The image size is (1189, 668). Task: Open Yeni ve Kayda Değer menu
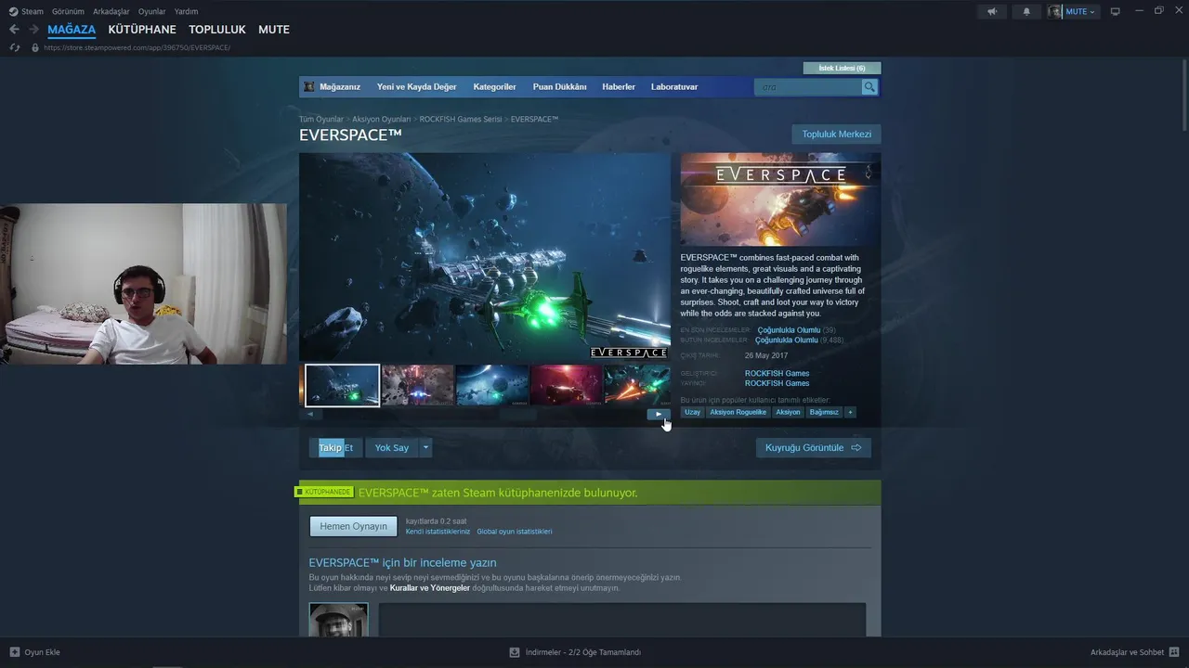(416, 86)
